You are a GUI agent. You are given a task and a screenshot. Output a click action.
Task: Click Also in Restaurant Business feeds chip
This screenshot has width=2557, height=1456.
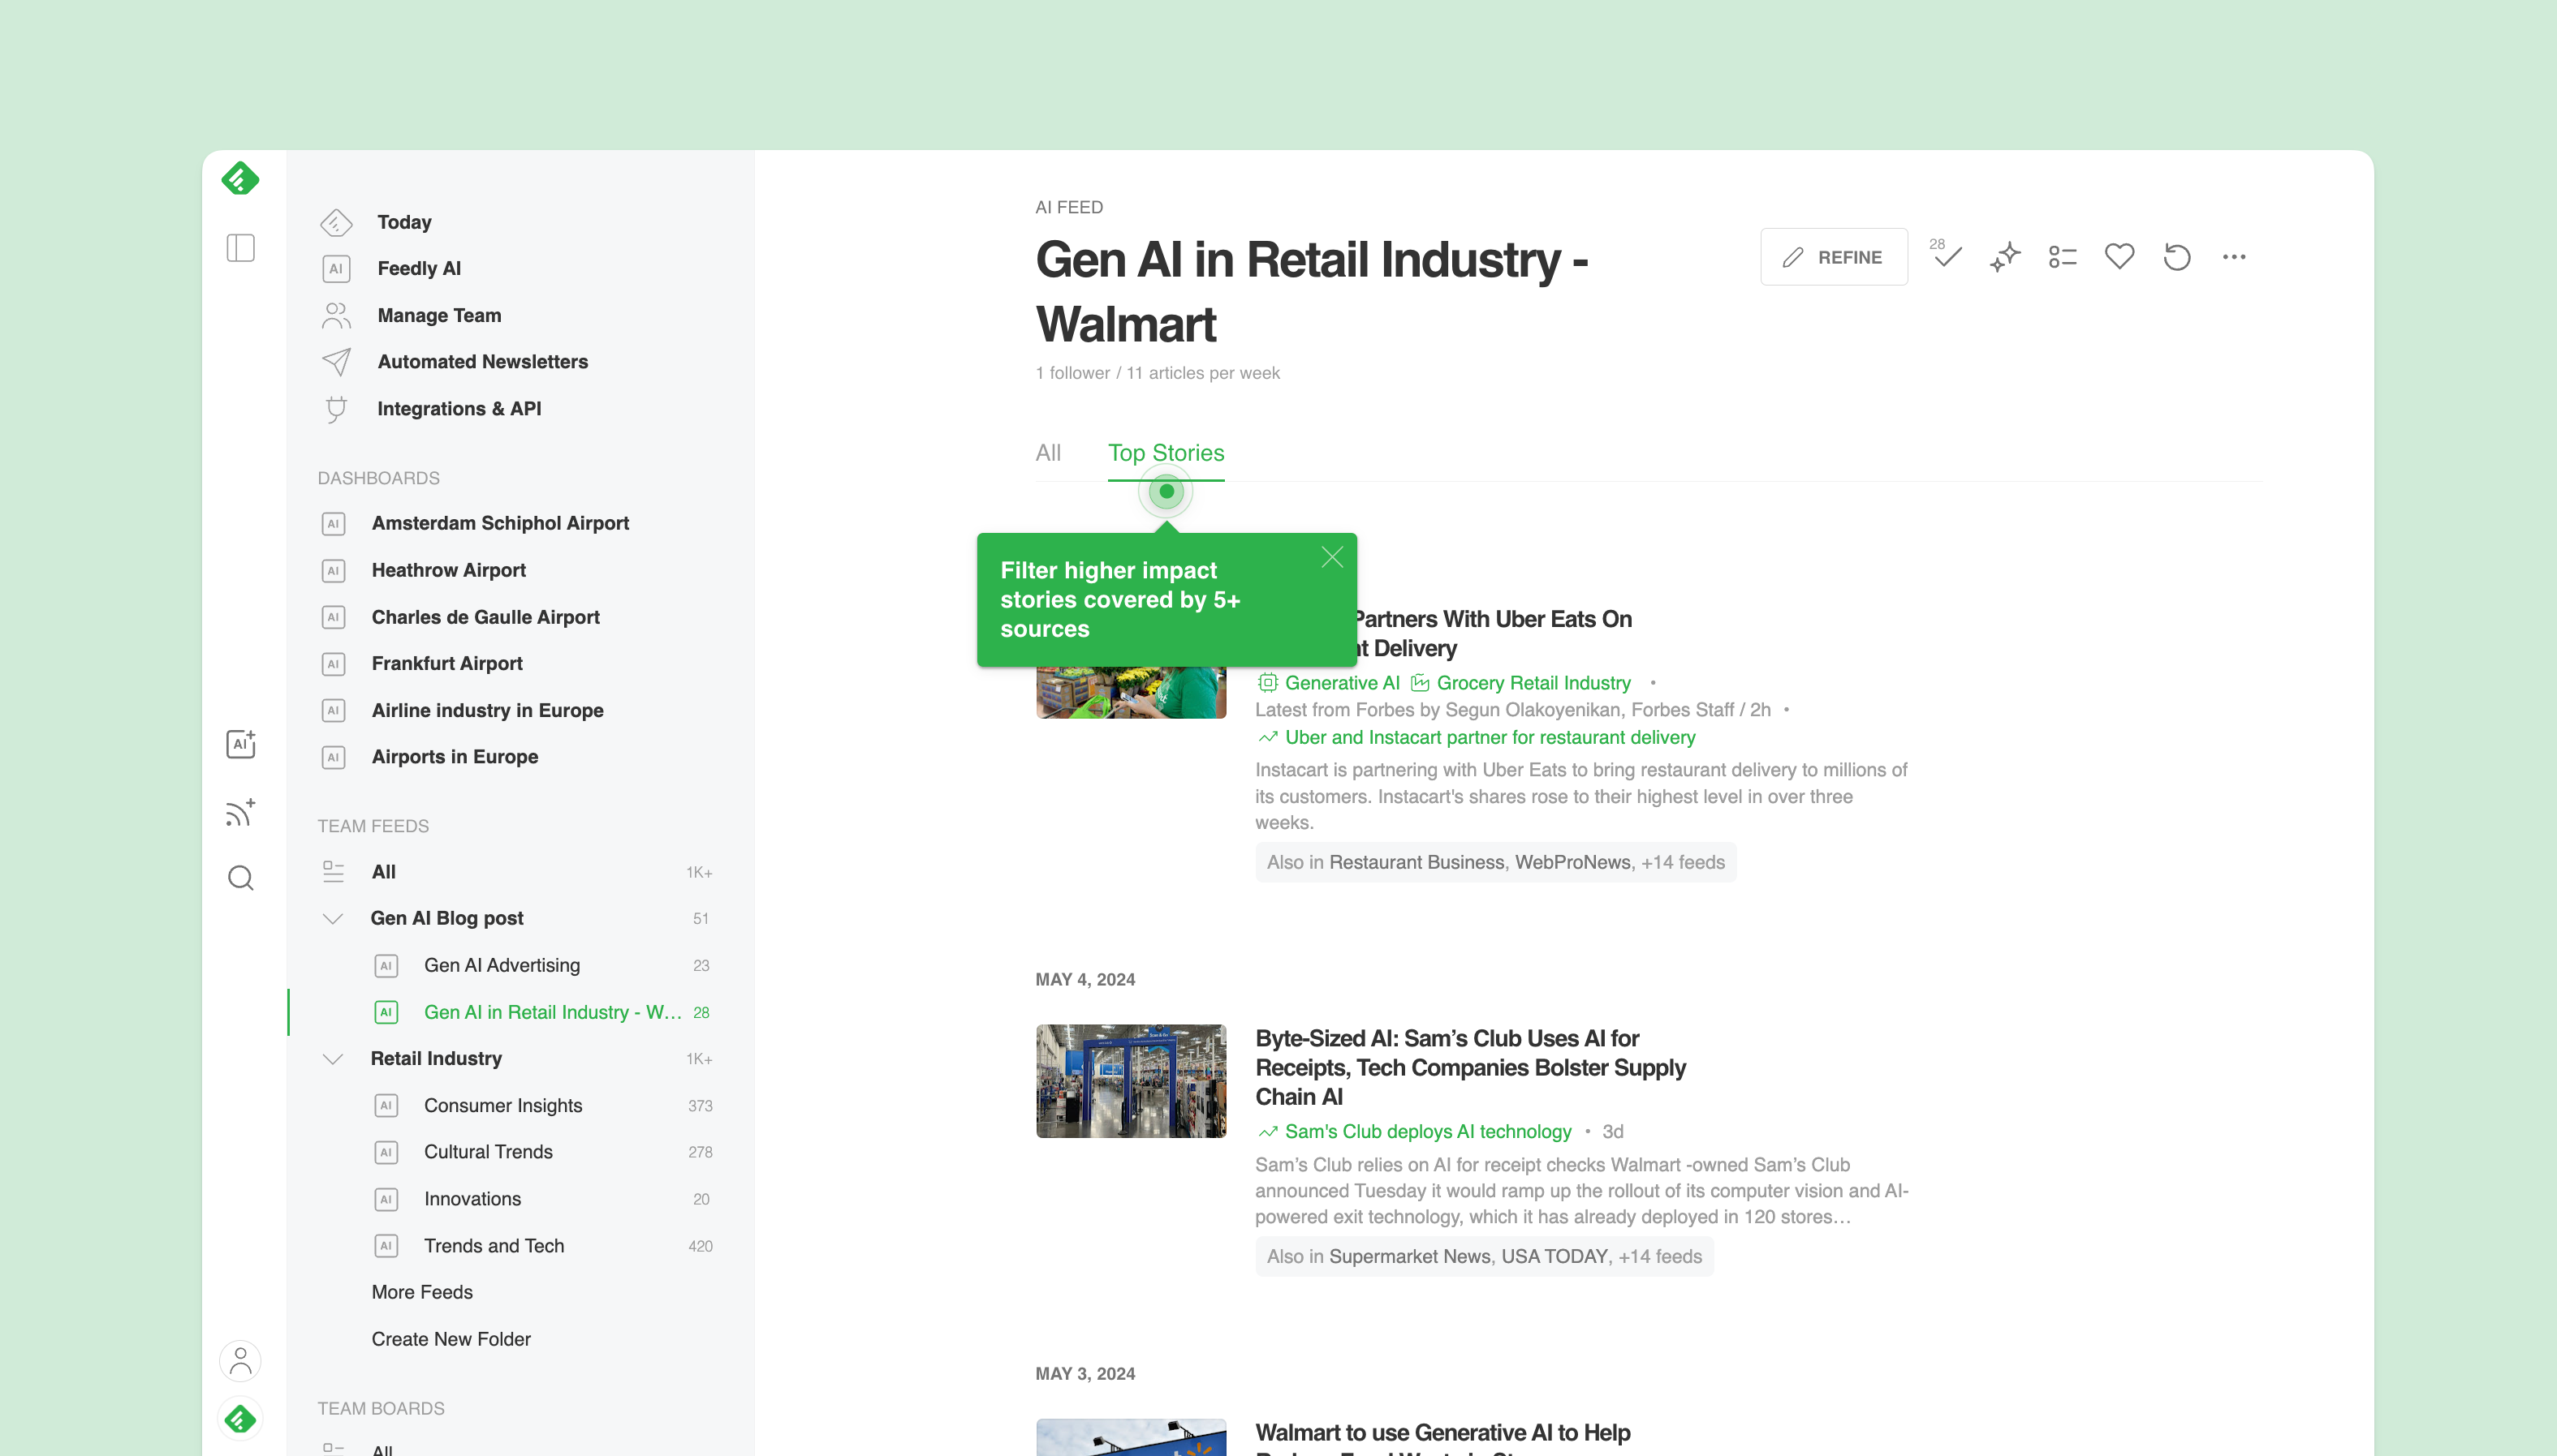(1495, 862)
